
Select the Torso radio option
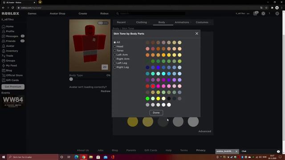(x=115, y=51)
